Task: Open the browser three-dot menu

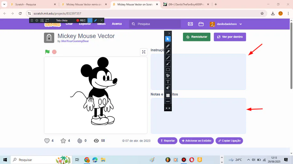Action: coord(288,13)
